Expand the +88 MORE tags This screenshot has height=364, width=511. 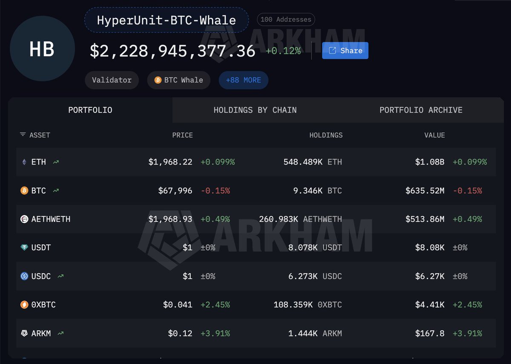coord(243,80)
